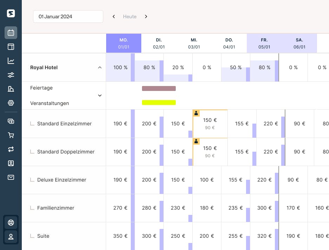Open the shopping cart icon in sidebar
The image size is (329, 250).
tap(11, 135)
